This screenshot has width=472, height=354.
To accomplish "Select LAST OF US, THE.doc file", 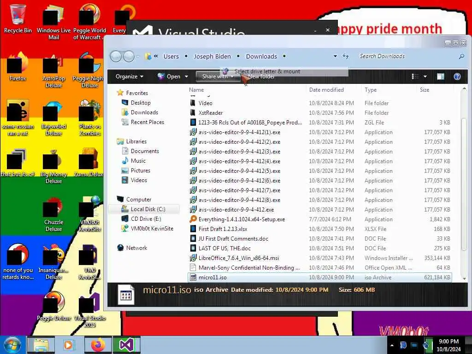I will pos(319,248).
